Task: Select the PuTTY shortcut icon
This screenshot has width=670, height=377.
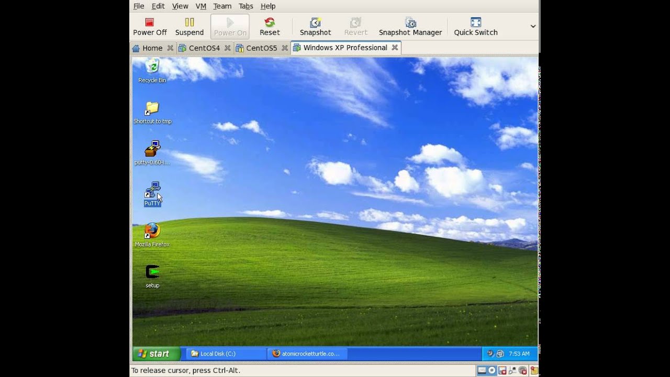Action: (152, 194)
